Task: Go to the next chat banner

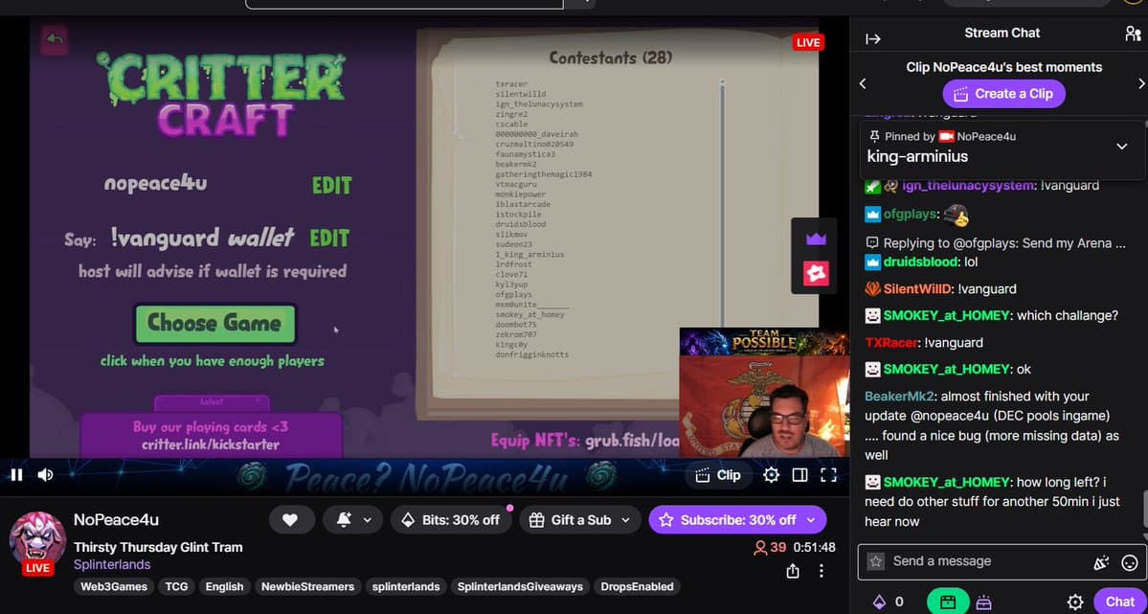Action: coord(1140,83)
